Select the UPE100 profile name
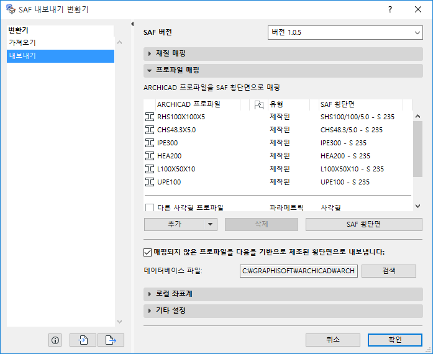The height and width of the screenshot is (354, 433). click(169, 182)
